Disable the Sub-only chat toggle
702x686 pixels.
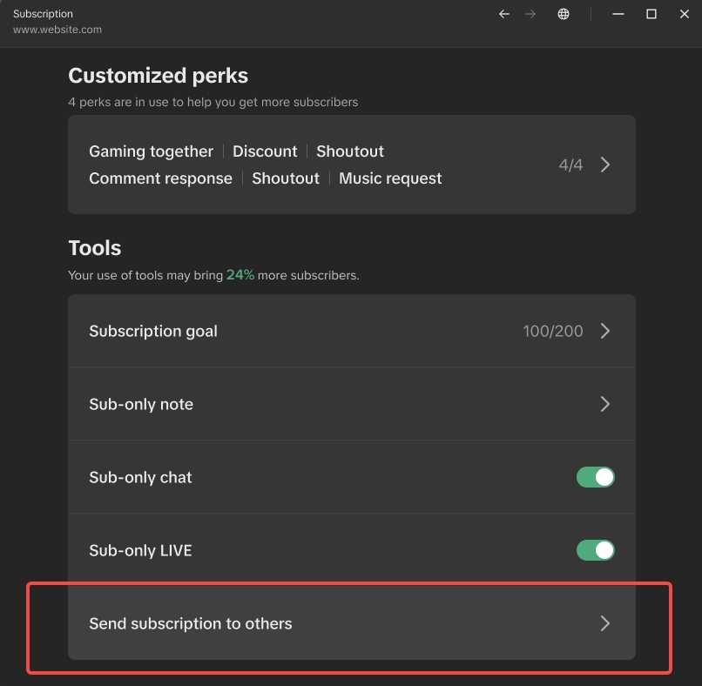[596, 477]
